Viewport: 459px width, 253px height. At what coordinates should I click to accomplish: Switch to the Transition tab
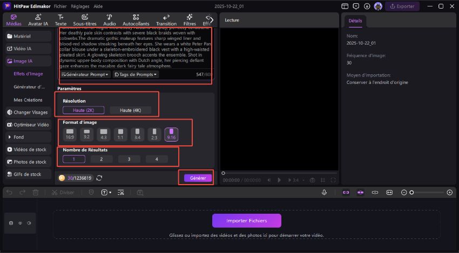point(166,20)
